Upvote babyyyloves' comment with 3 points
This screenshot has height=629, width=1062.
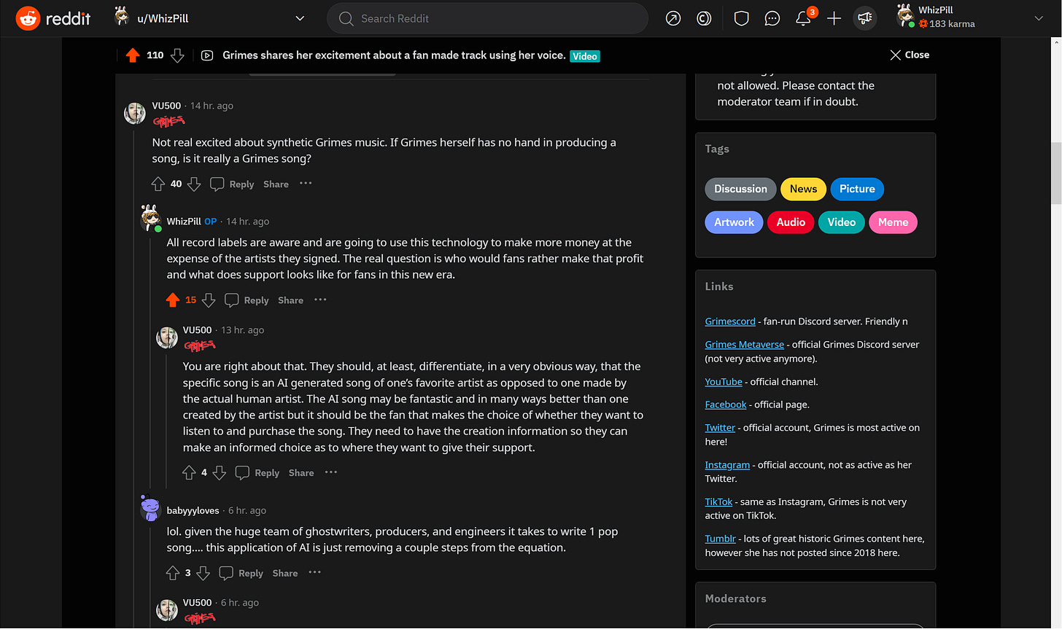(x=173, y=574)
